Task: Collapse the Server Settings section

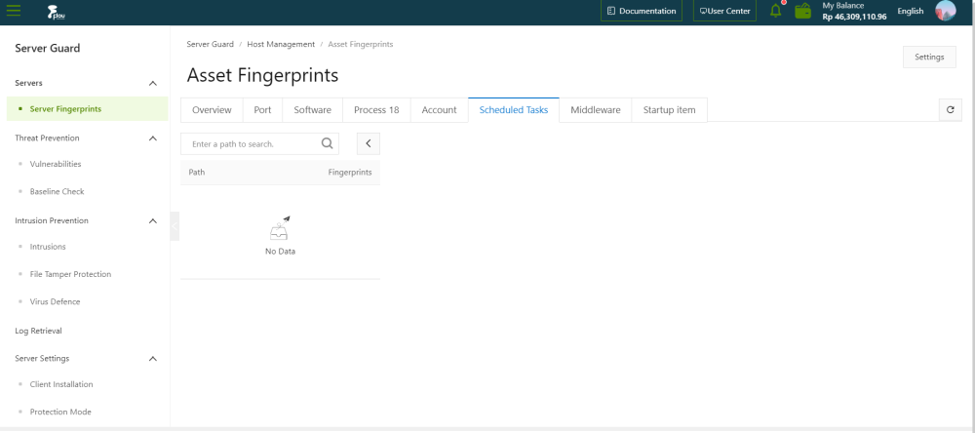Action: click(152, 359)
